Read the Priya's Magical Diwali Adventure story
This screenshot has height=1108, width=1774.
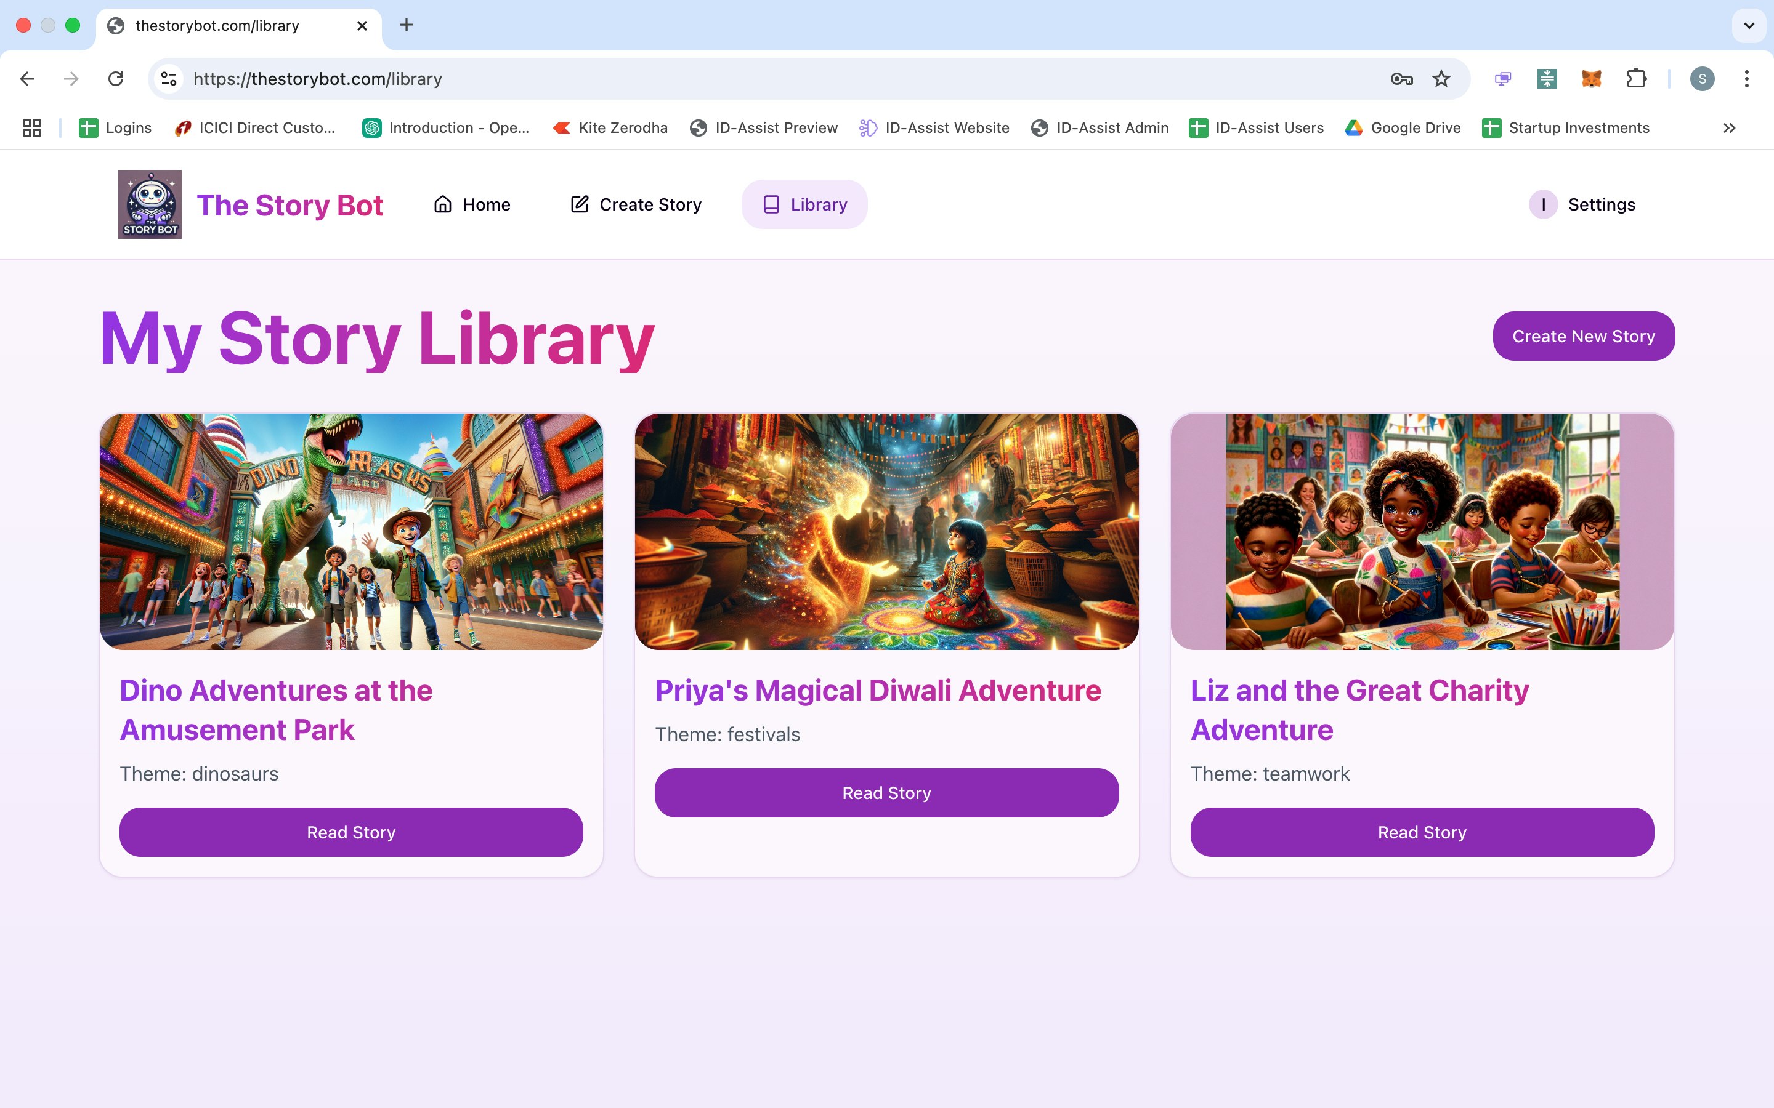pos(886,793)
